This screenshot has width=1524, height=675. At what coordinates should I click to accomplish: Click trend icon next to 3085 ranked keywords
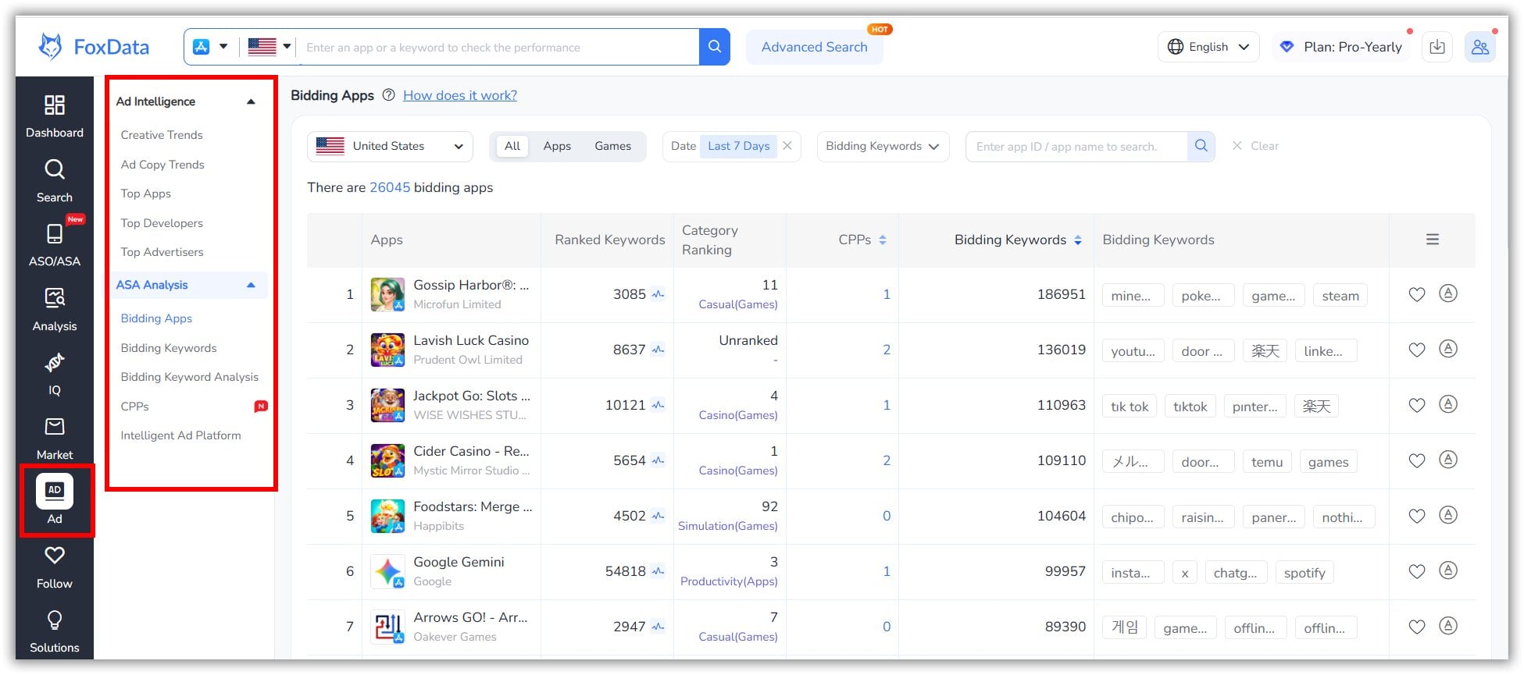658,295
